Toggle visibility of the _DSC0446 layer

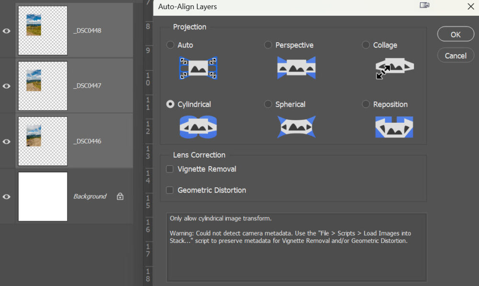(7, 141)
